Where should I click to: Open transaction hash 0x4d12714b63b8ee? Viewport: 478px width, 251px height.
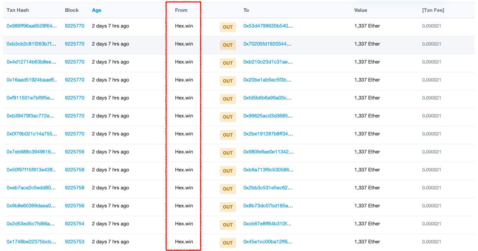click(32, 62)
